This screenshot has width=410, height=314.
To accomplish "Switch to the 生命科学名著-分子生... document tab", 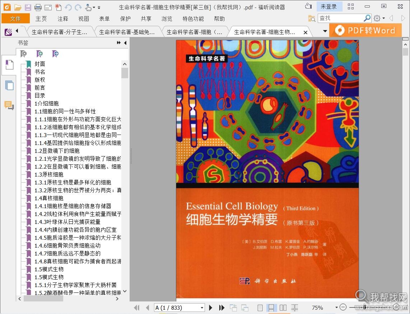I will [59, 32].
